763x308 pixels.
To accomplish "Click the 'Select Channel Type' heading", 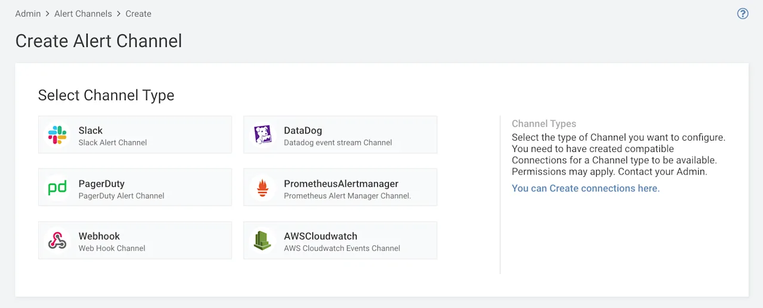I will click(x=106, y=95).
